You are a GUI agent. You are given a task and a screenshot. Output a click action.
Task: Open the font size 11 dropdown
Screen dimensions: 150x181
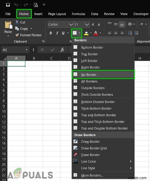point(87,24)
